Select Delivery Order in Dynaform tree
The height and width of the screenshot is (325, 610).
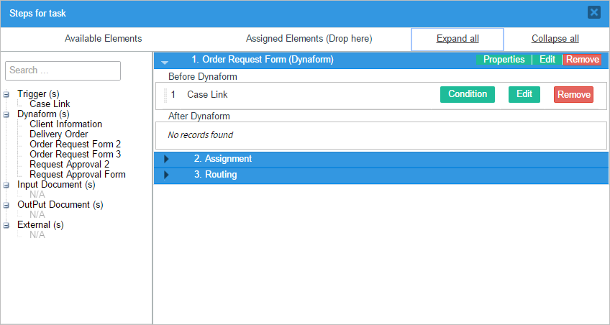pyautogui.click(x=59, y=134)
